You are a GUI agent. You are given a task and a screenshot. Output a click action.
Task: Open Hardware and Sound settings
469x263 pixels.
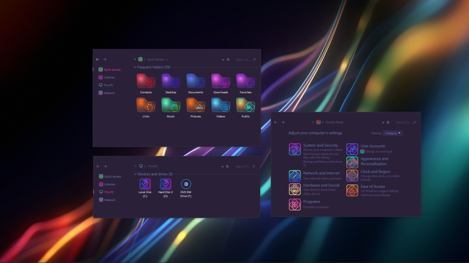pyautogui.click(x=321, y=185)
